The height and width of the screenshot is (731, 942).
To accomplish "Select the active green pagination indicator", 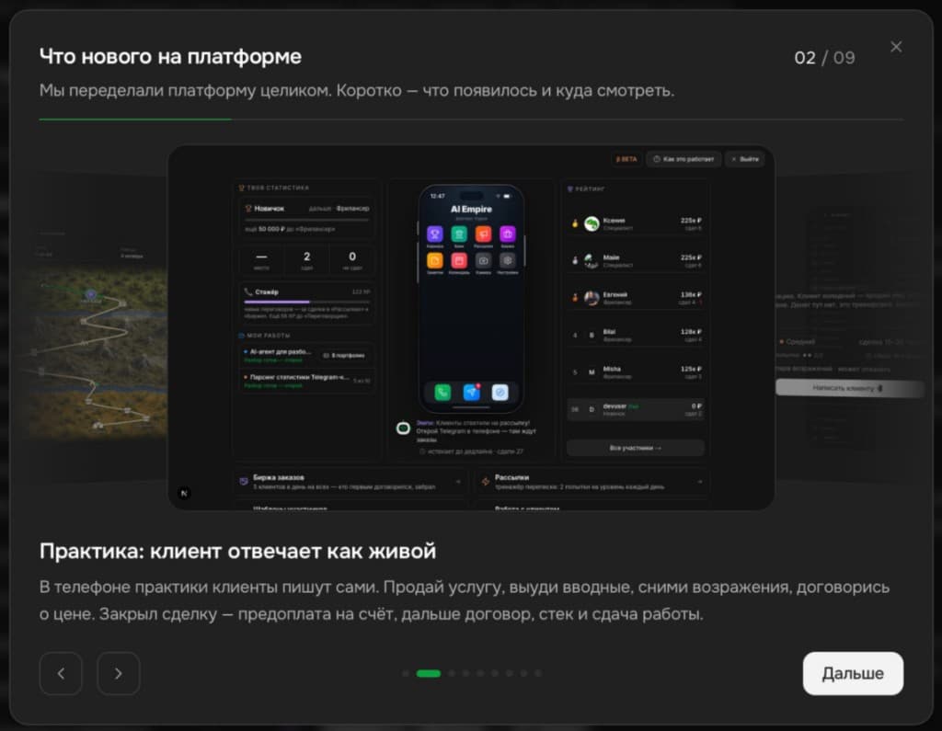I will (x=429, y=673).
